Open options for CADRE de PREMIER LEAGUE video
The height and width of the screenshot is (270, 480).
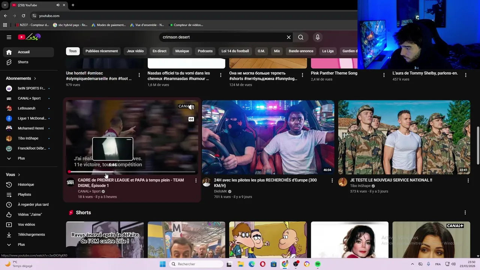[x=196, y=180]
